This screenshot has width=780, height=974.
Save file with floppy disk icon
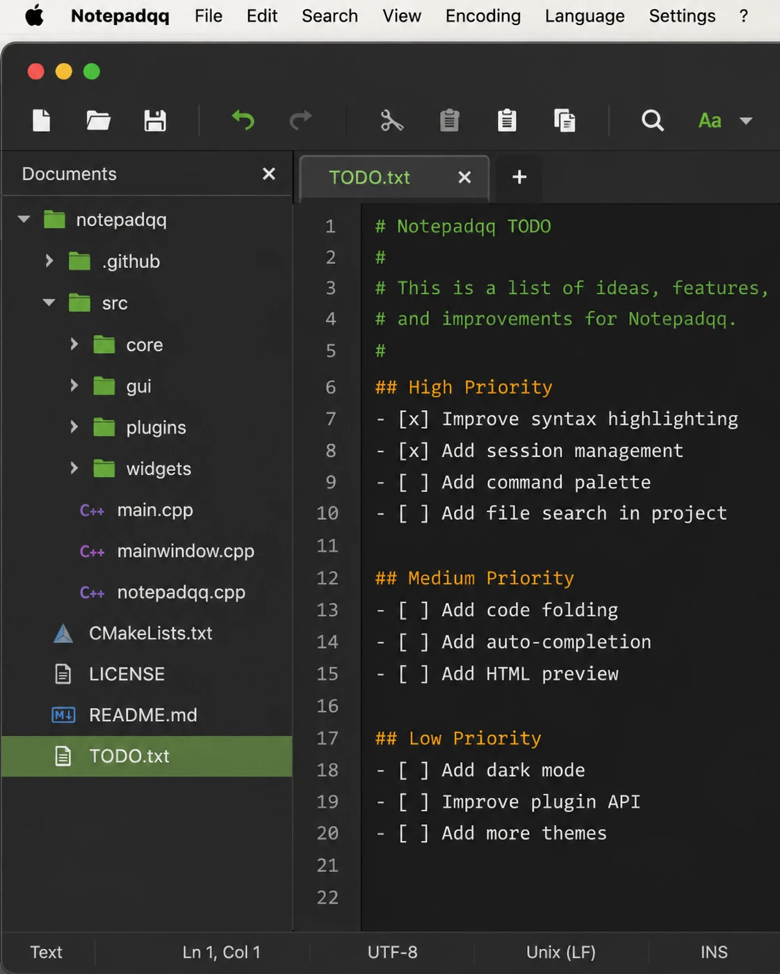click(x=155, y=120)
